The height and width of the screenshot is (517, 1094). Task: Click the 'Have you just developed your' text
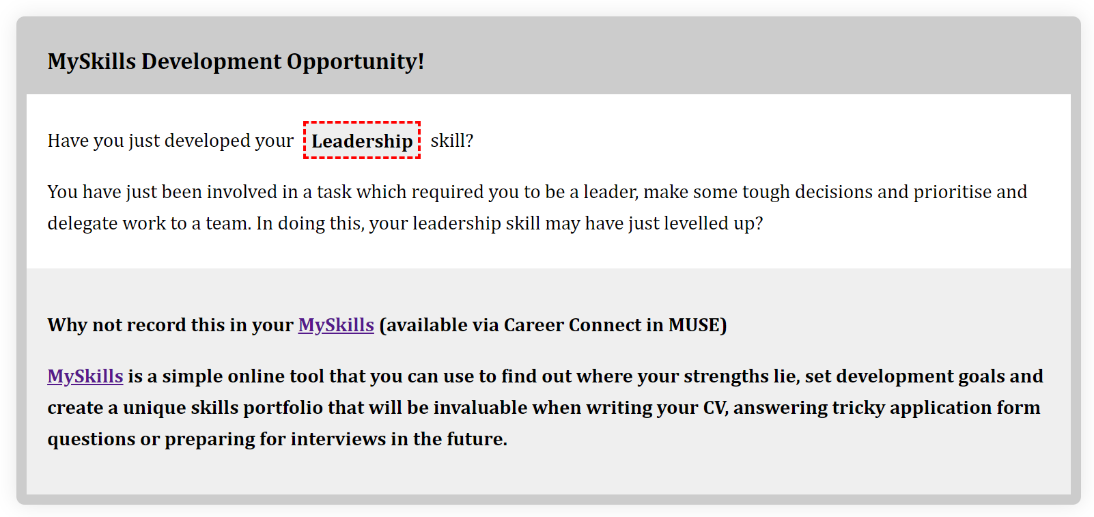tap(171, 141)
